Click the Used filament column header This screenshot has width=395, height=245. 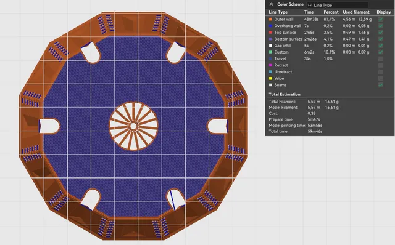pyautogui.click(x=356, y=12)
